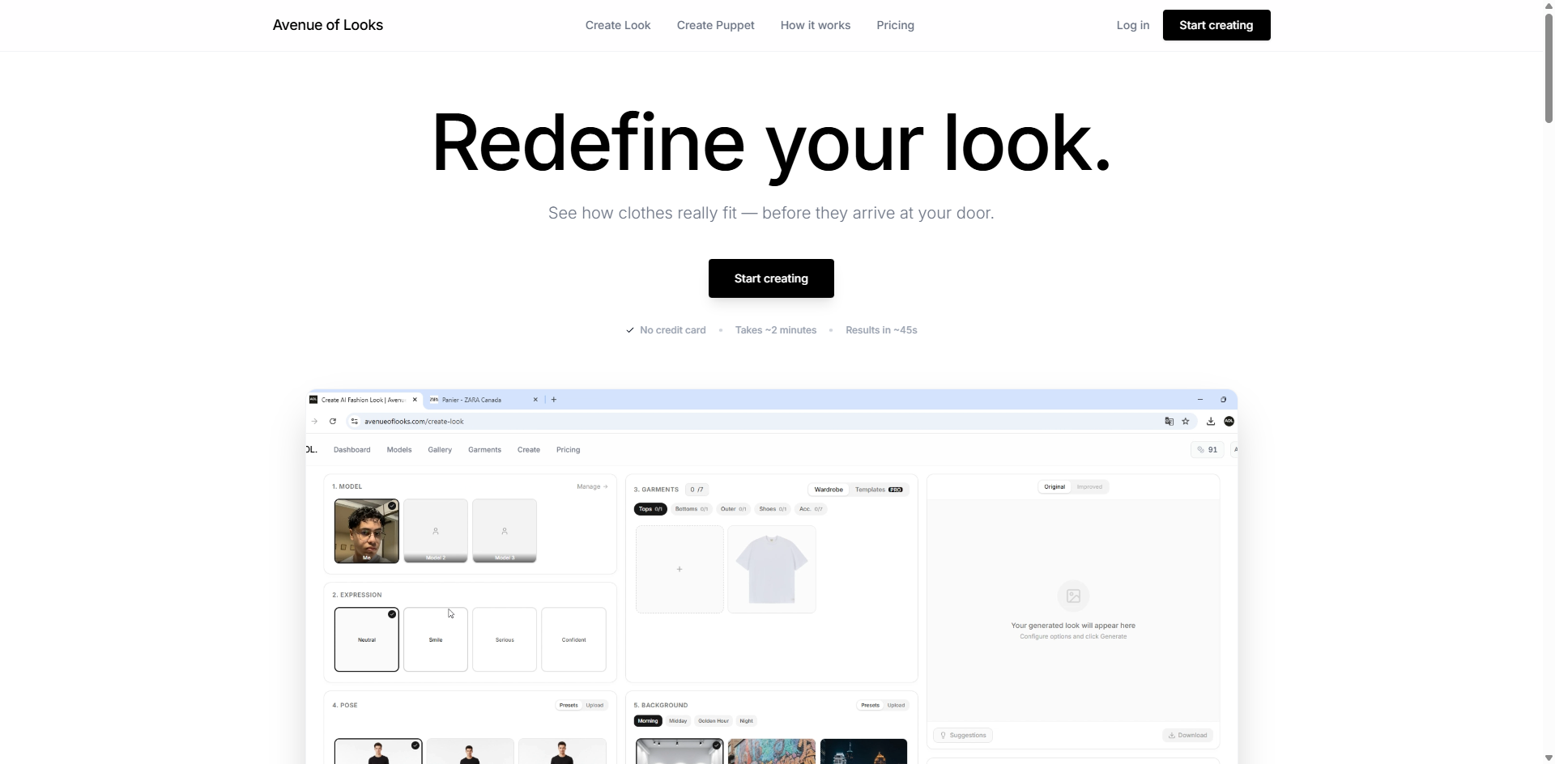Open Garments from the dashboard navigation
Screen dimensions: 1555x764
pyautogui.click(x=484, y=449)
